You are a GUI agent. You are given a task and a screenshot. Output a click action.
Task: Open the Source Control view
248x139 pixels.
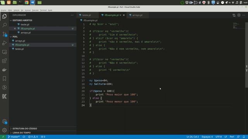tap(4, 34)
